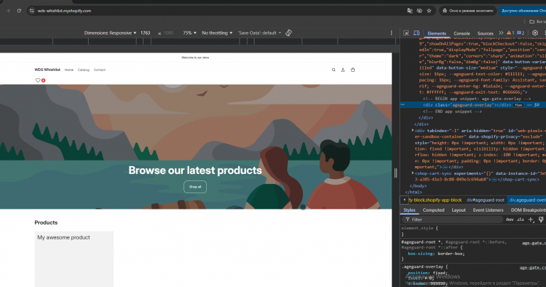The height and width of the screenshot is (287, 546).
Task: Select div#ageguard-root in the breadcrumb
Action: pyautogui.click(x=486, y=200)
